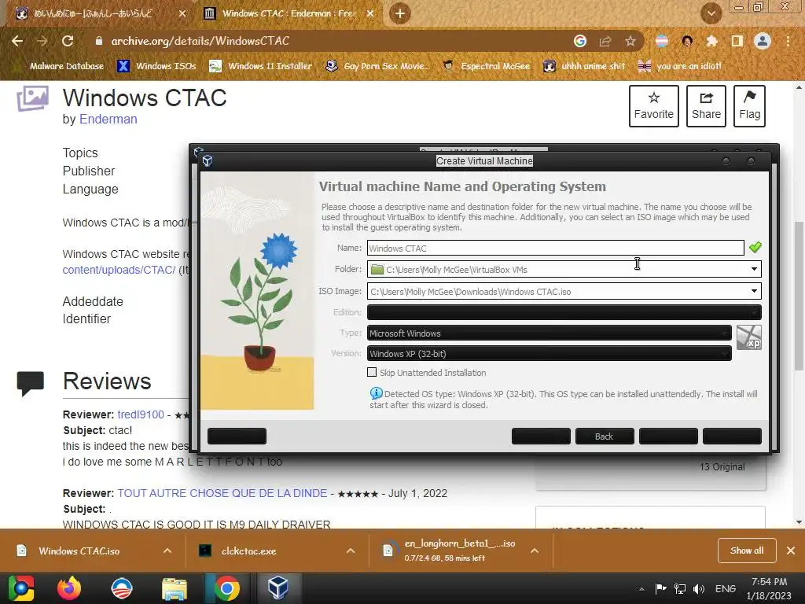
Task: Click the Favorite button on archive.org
Action: 653,106
